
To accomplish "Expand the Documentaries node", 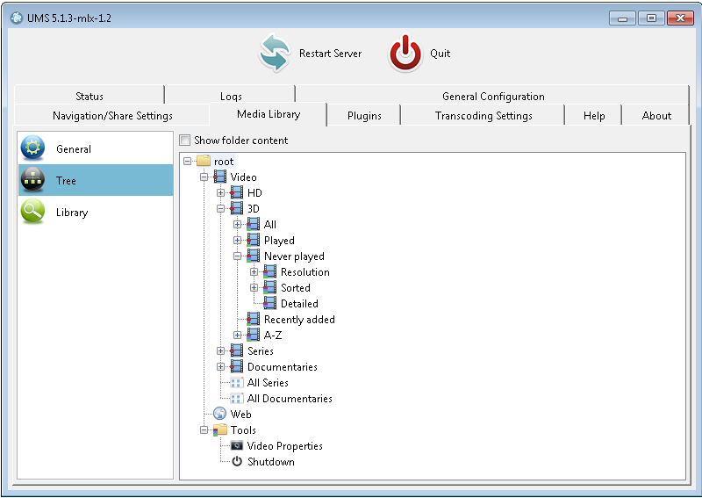I will 220,366.
